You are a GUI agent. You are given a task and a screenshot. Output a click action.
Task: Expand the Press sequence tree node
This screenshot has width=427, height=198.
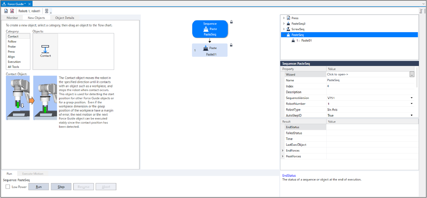coord(283,18)
